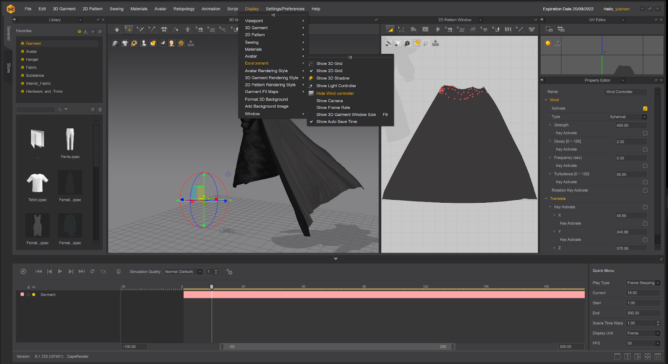The image size is (668, 364).
Task: Open the Play Type Frame Stepping dropdown
Action: [x=643, y=283]
